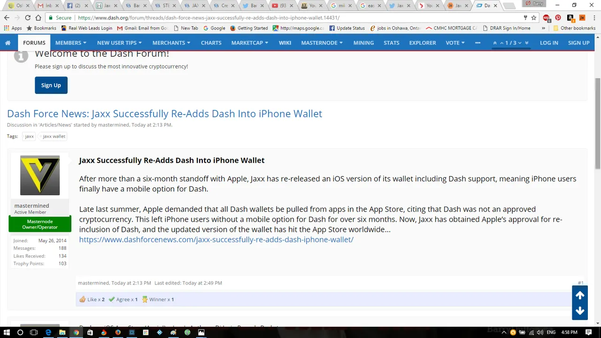
Task: Open the thread title link
Action: (x=164, y=114)
